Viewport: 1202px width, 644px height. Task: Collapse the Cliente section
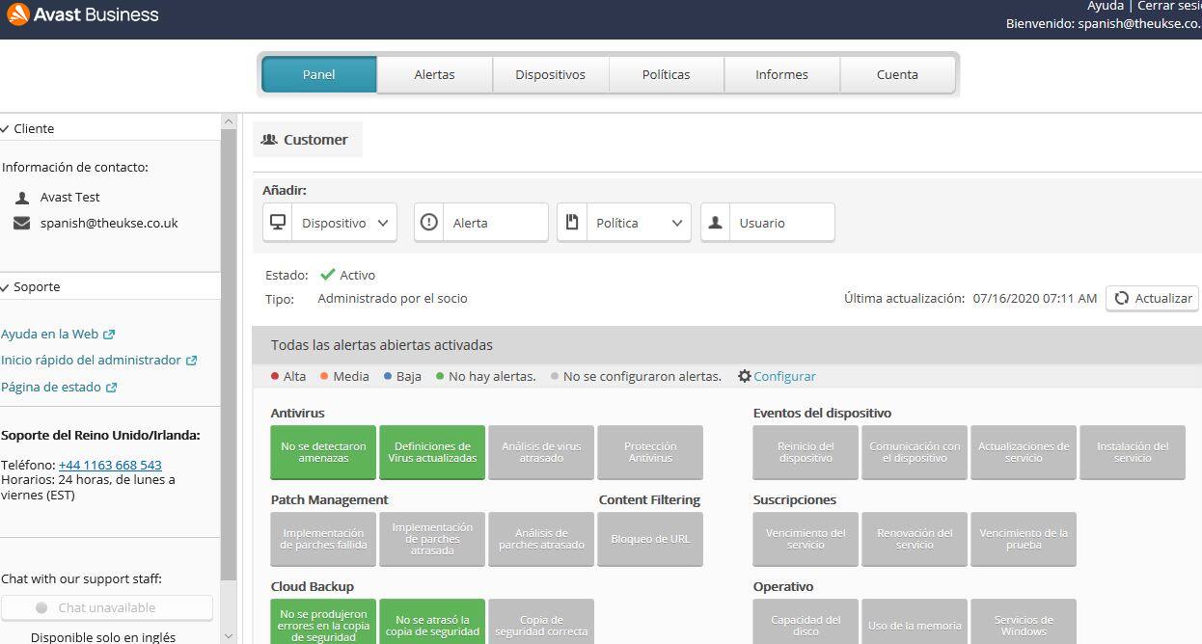click(6, 128)
